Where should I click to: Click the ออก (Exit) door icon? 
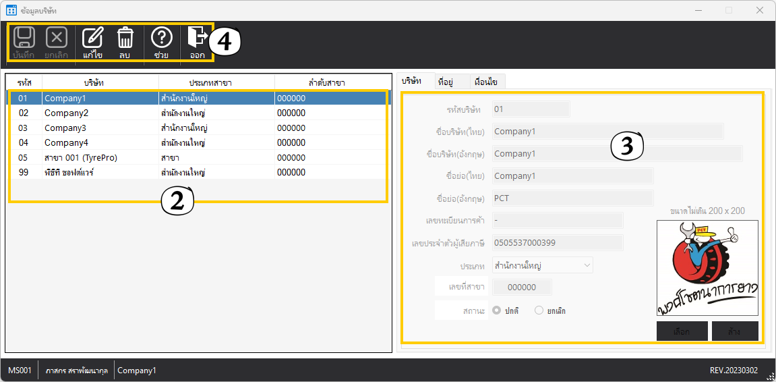pos(197,38)
